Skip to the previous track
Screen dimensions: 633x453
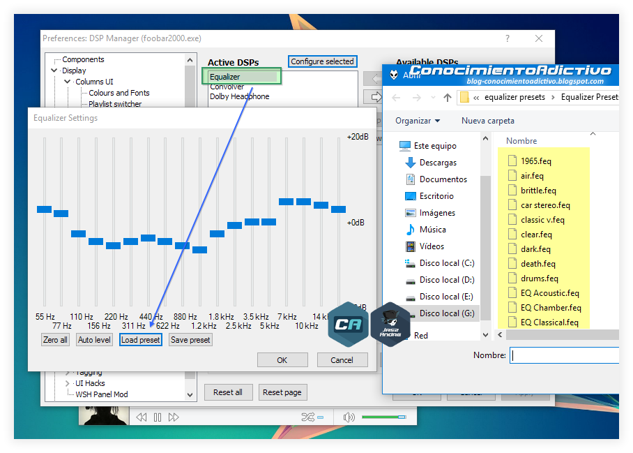(141, 417)
